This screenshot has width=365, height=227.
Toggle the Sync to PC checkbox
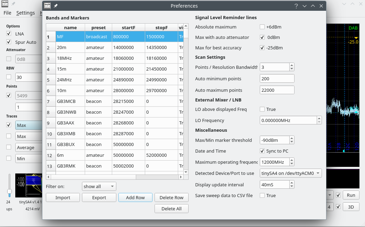point(262,151)
